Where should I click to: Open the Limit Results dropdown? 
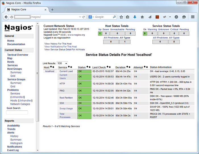(x=62, y=63)
